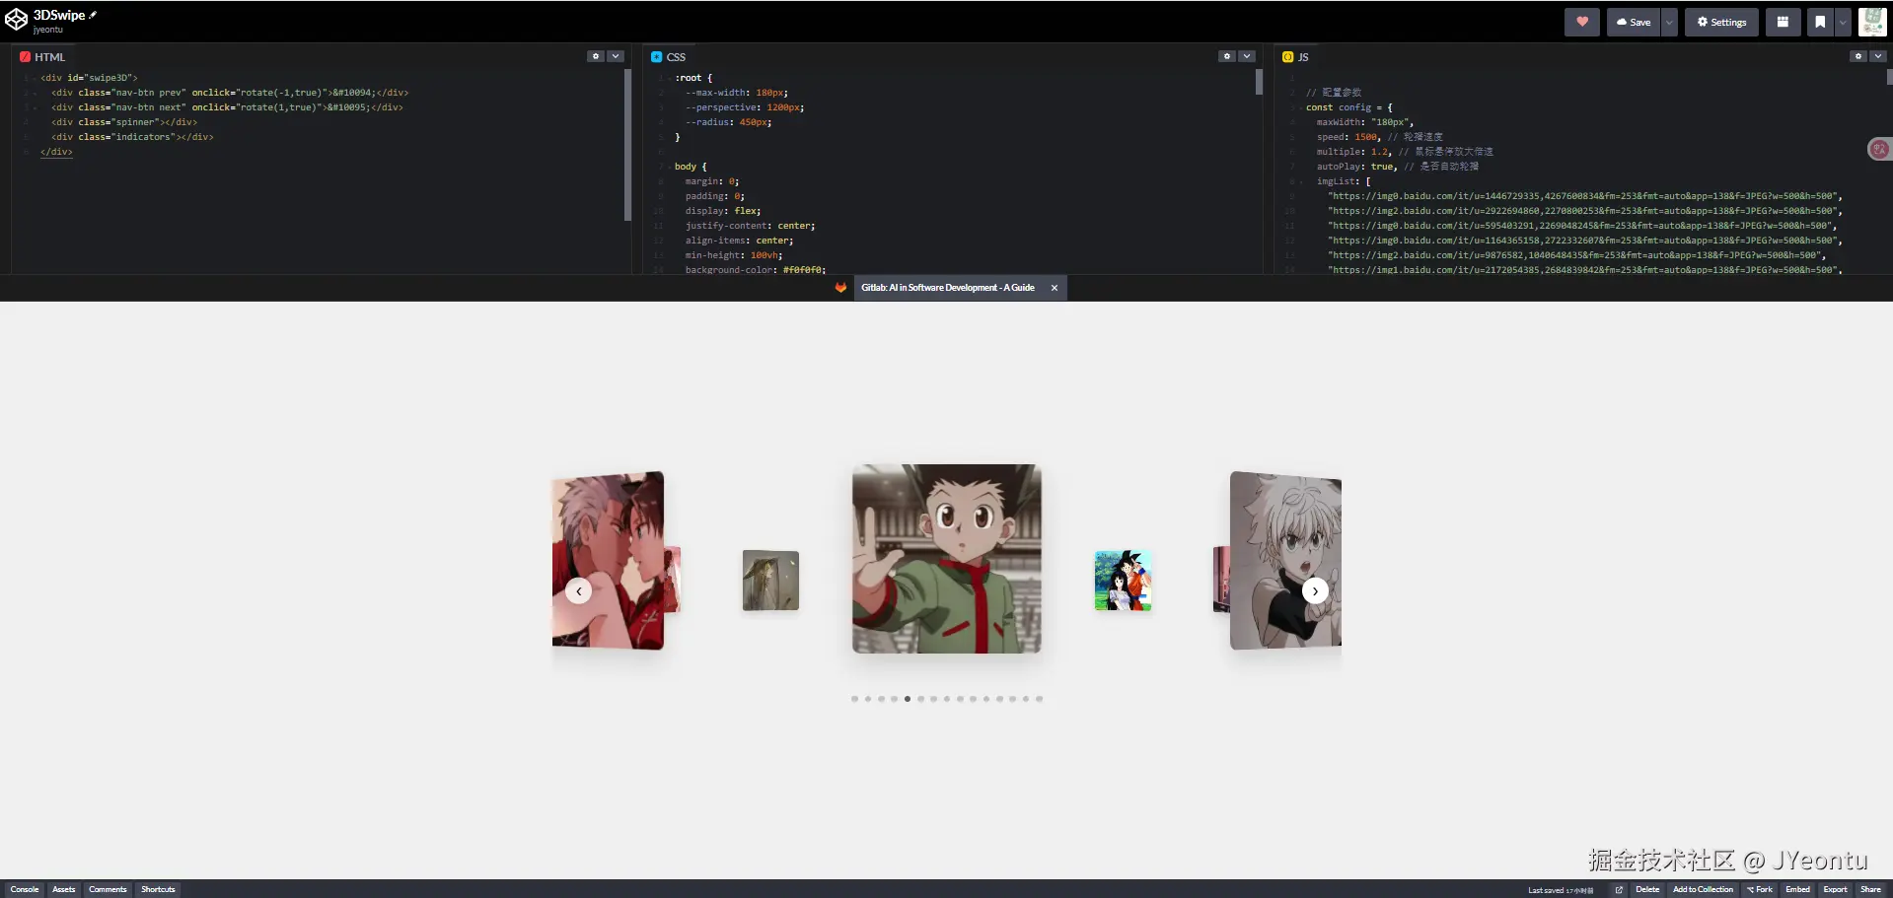This screenshot has width=1893, height=898.
Task: Click the CSS editor vertical scrollbar
Action: coord(1259,82)
